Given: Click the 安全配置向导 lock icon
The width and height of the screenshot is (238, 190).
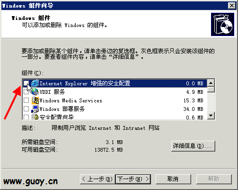Looking at the screenshot, I should tap(35, 117).
